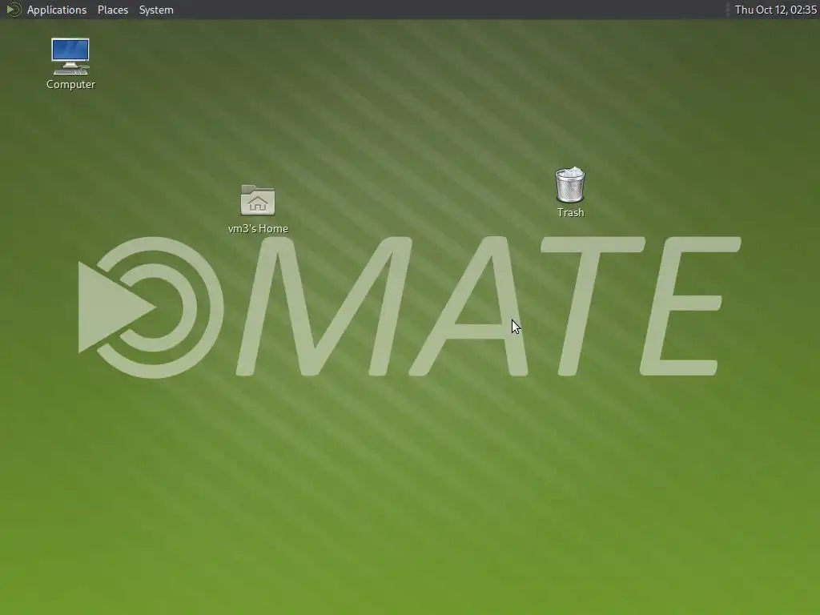Open the clock showing Thu Oct 12, 02:35
This screenshot has width=820, height=615.
[775, 10]
